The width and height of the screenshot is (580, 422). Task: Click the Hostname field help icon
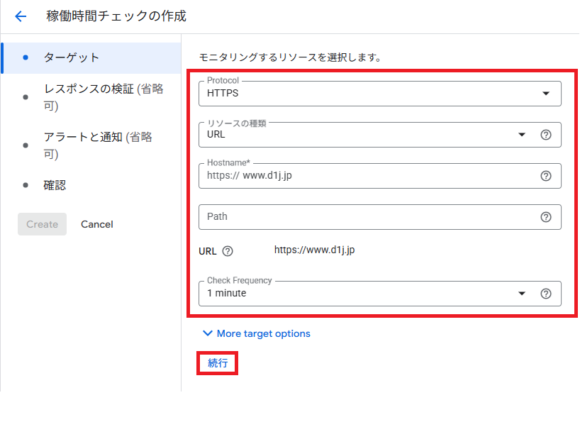click(546, 176)
